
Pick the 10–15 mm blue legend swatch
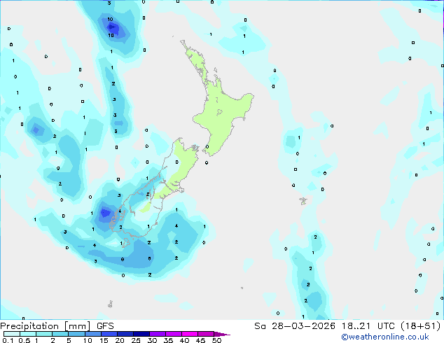point(93,334)
